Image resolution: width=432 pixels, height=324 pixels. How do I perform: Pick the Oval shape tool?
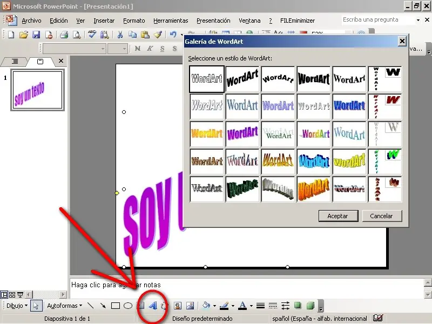pyautogui.click(x=128, y=306)
